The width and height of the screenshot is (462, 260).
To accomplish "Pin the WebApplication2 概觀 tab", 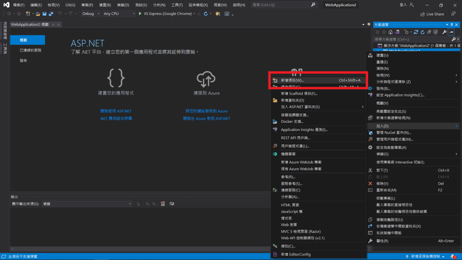I will point(53,24).
